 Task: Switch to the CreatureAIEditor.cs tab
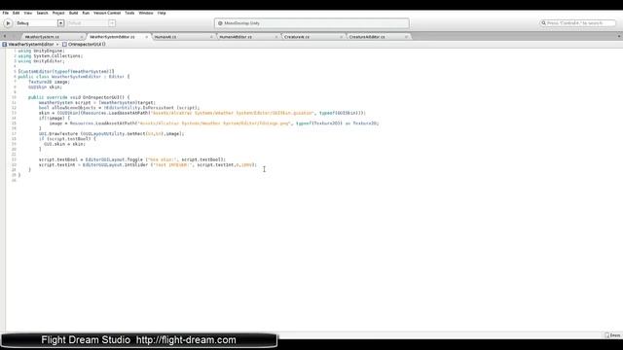pos(367,37)
